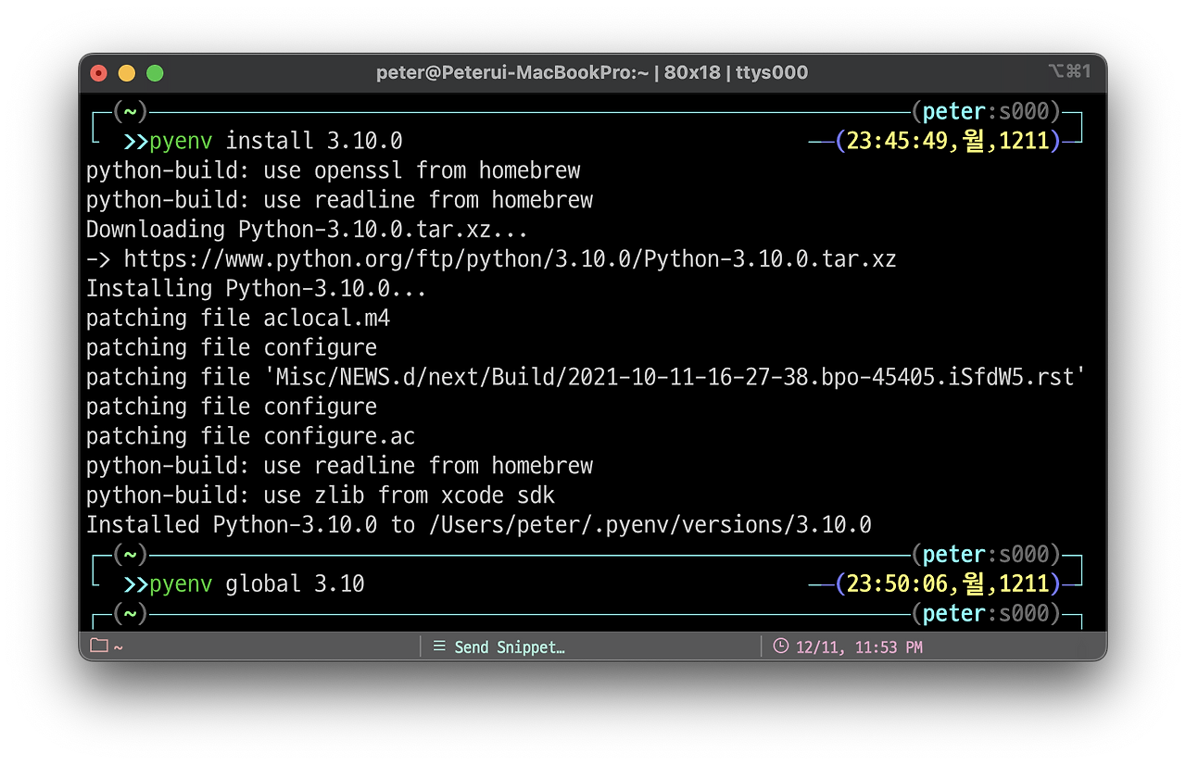Click the ⌥⌘1 hotkey indicator in titlebar
The width and height of the screenshot is (1186, 765).
pyautogui.click(x=1070, y=71)
